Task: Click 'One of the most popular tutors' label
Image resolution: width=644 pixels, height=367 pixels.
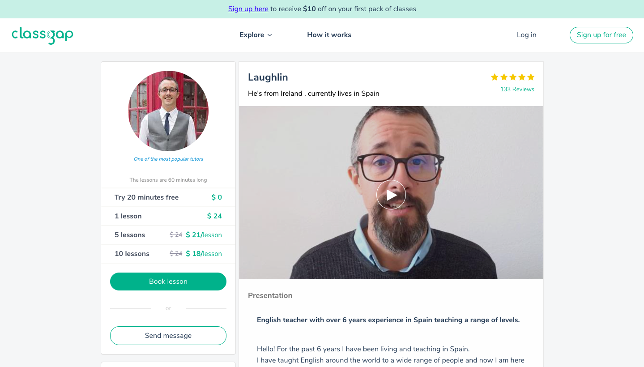Action: pos(168,159)
